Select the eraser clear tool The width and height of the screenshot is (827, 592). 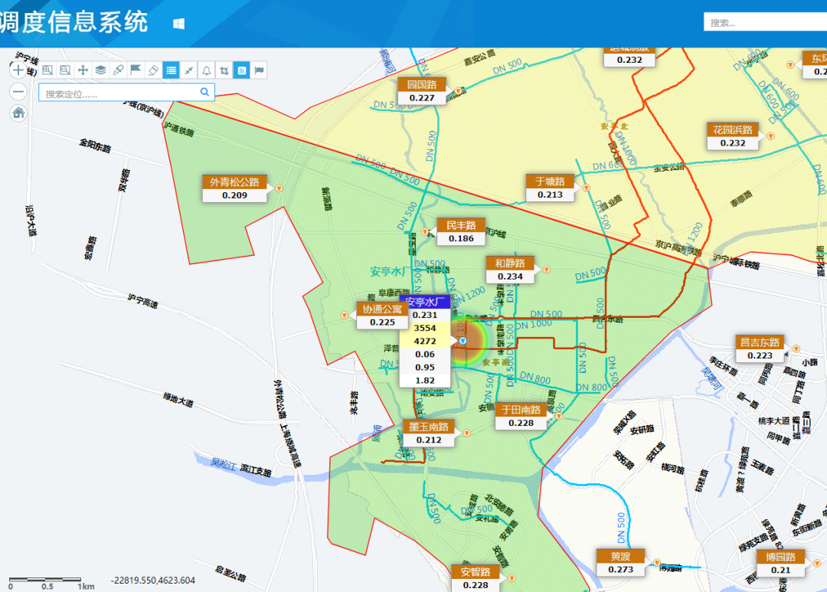click(x=153, y=70)
